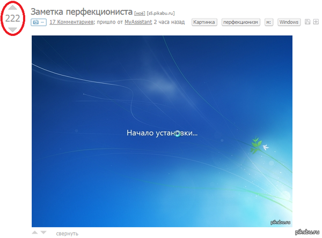This screenshot has height=238, width=322.
Task: Open the 17 Комментариев link
Action: [71, 22]
